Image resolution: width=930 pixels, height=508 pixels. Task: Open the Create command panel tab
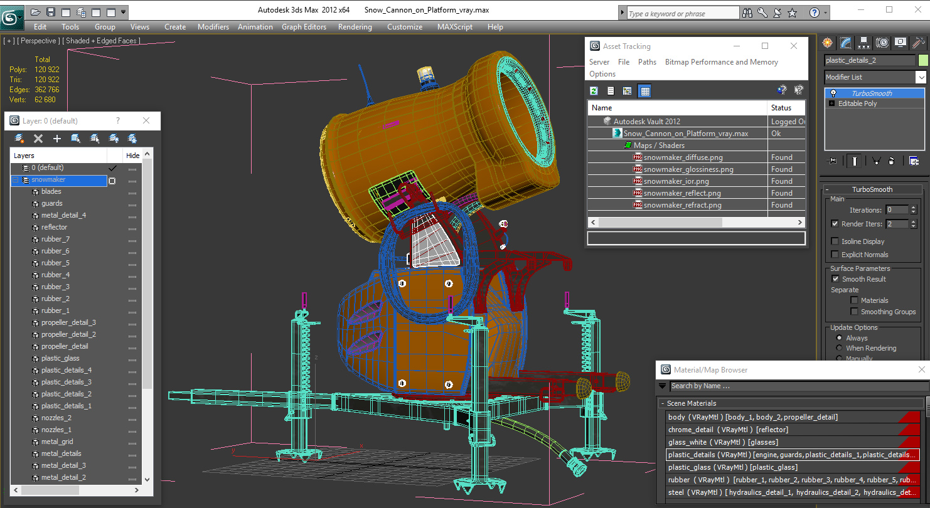coord(828,43)
